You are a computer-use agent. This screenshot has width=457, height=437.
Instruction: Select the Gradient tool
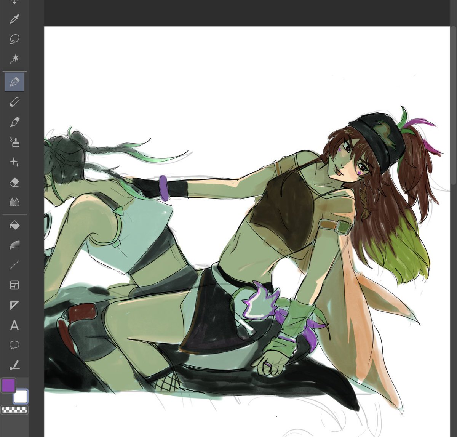[14, 245]
